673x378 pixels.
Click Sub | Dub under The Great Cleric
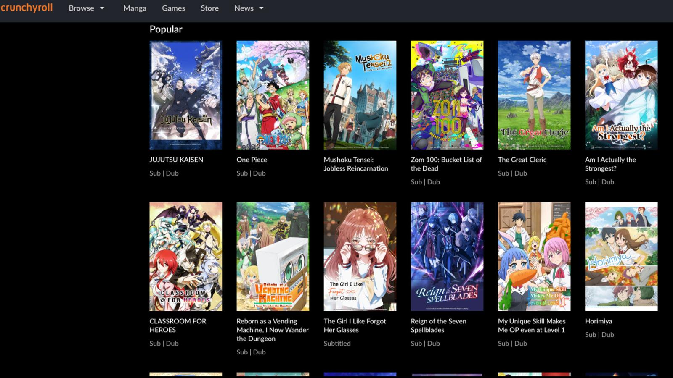pyautogui.click(x=512, y=173)
